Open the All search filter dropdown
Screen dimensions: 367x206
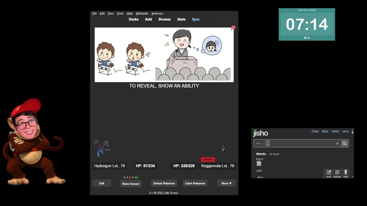point(259,143)
